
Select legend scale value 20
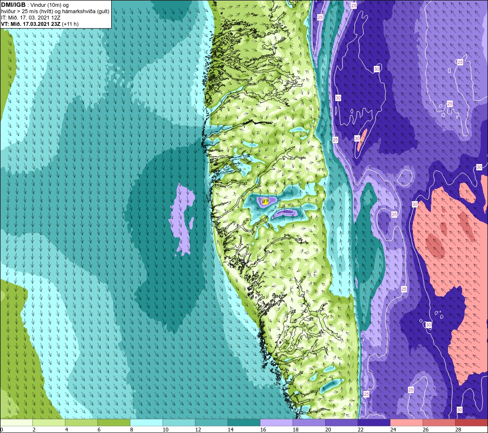(x=328, y=430)
